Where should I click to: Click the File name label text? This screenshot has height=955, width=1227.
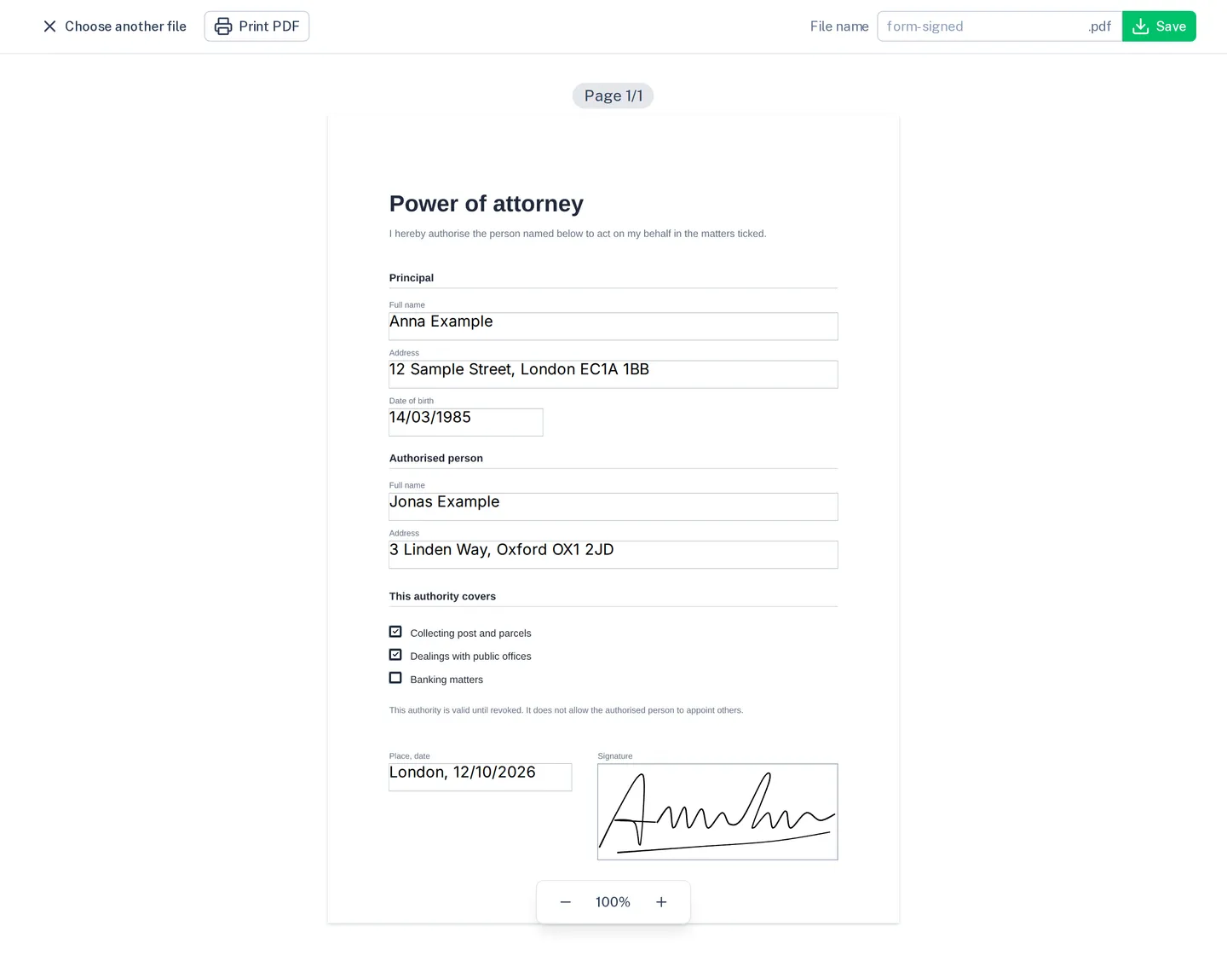pyautogui.click(x=839, y=26)
